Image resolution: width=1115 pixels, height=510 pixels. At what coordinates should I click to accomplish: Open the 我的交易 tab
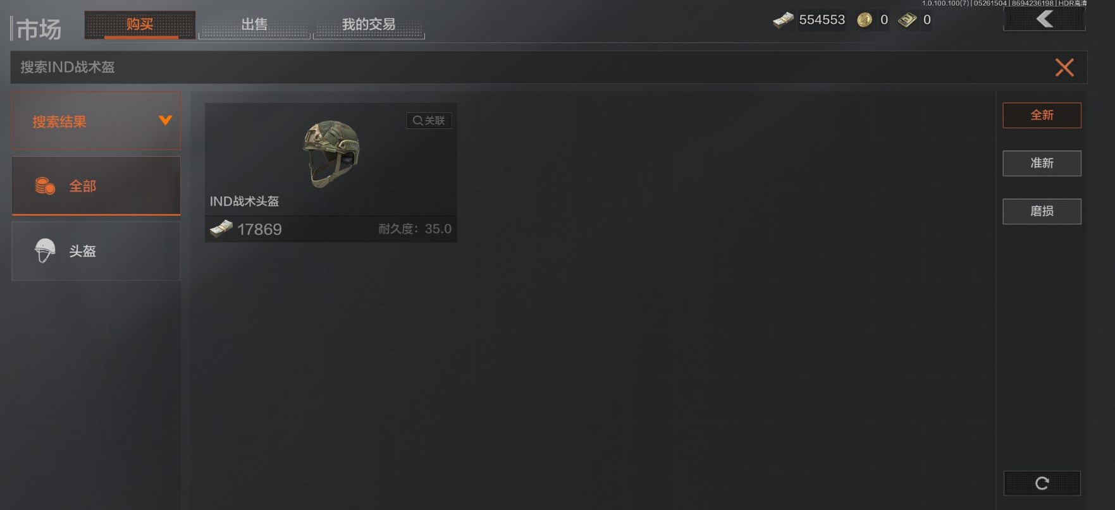coord(369,25)
